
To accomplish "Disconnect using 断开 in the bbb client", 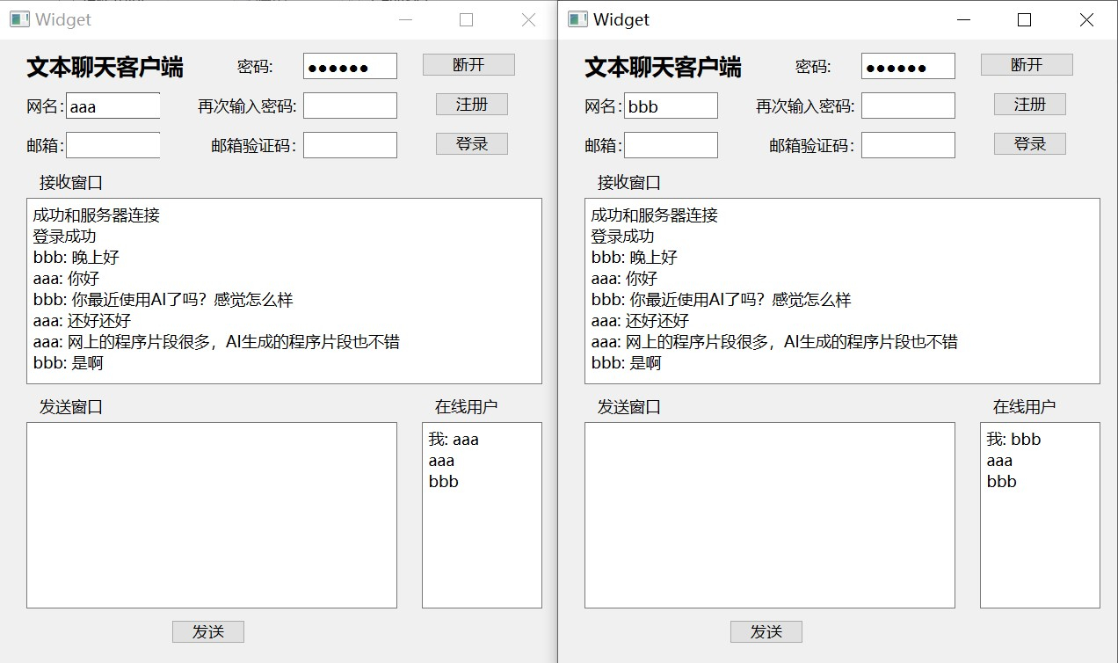I will click(1026, 65).
